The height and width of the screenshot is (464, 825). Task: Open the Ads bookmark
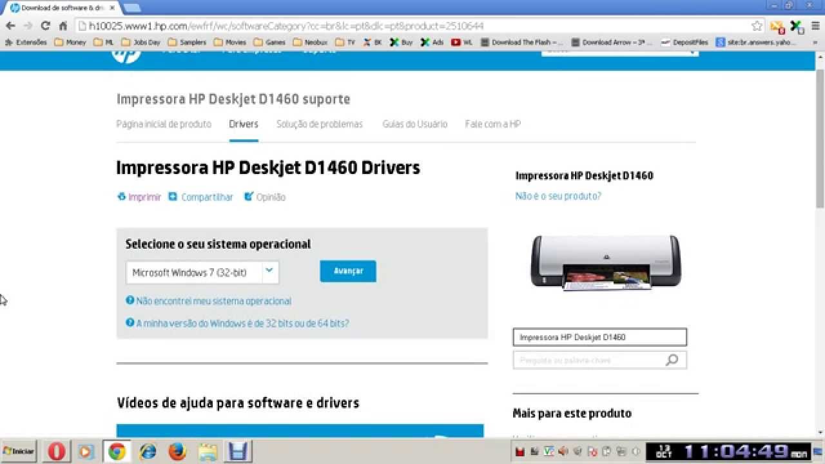(x=432, y=42)
